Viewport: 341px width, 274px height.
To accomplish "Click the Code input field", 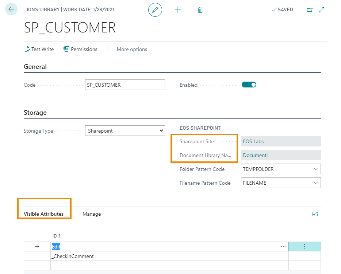I will (x=125, y=85).
